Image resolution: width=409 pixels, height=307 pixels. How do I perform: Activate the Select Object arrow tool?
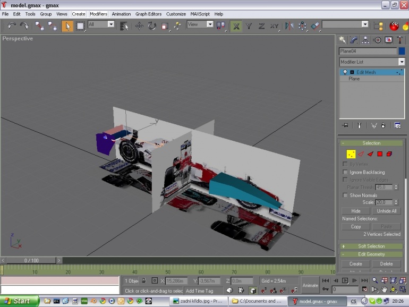tap(67, 26)
